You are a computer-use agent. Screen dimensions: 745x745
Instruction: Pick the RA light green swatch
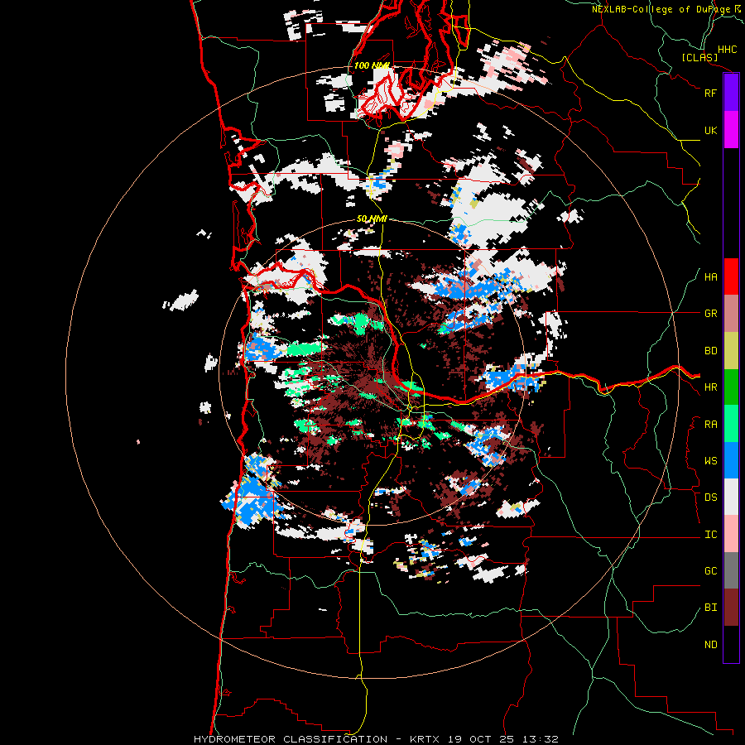click(x=731, y=424)
